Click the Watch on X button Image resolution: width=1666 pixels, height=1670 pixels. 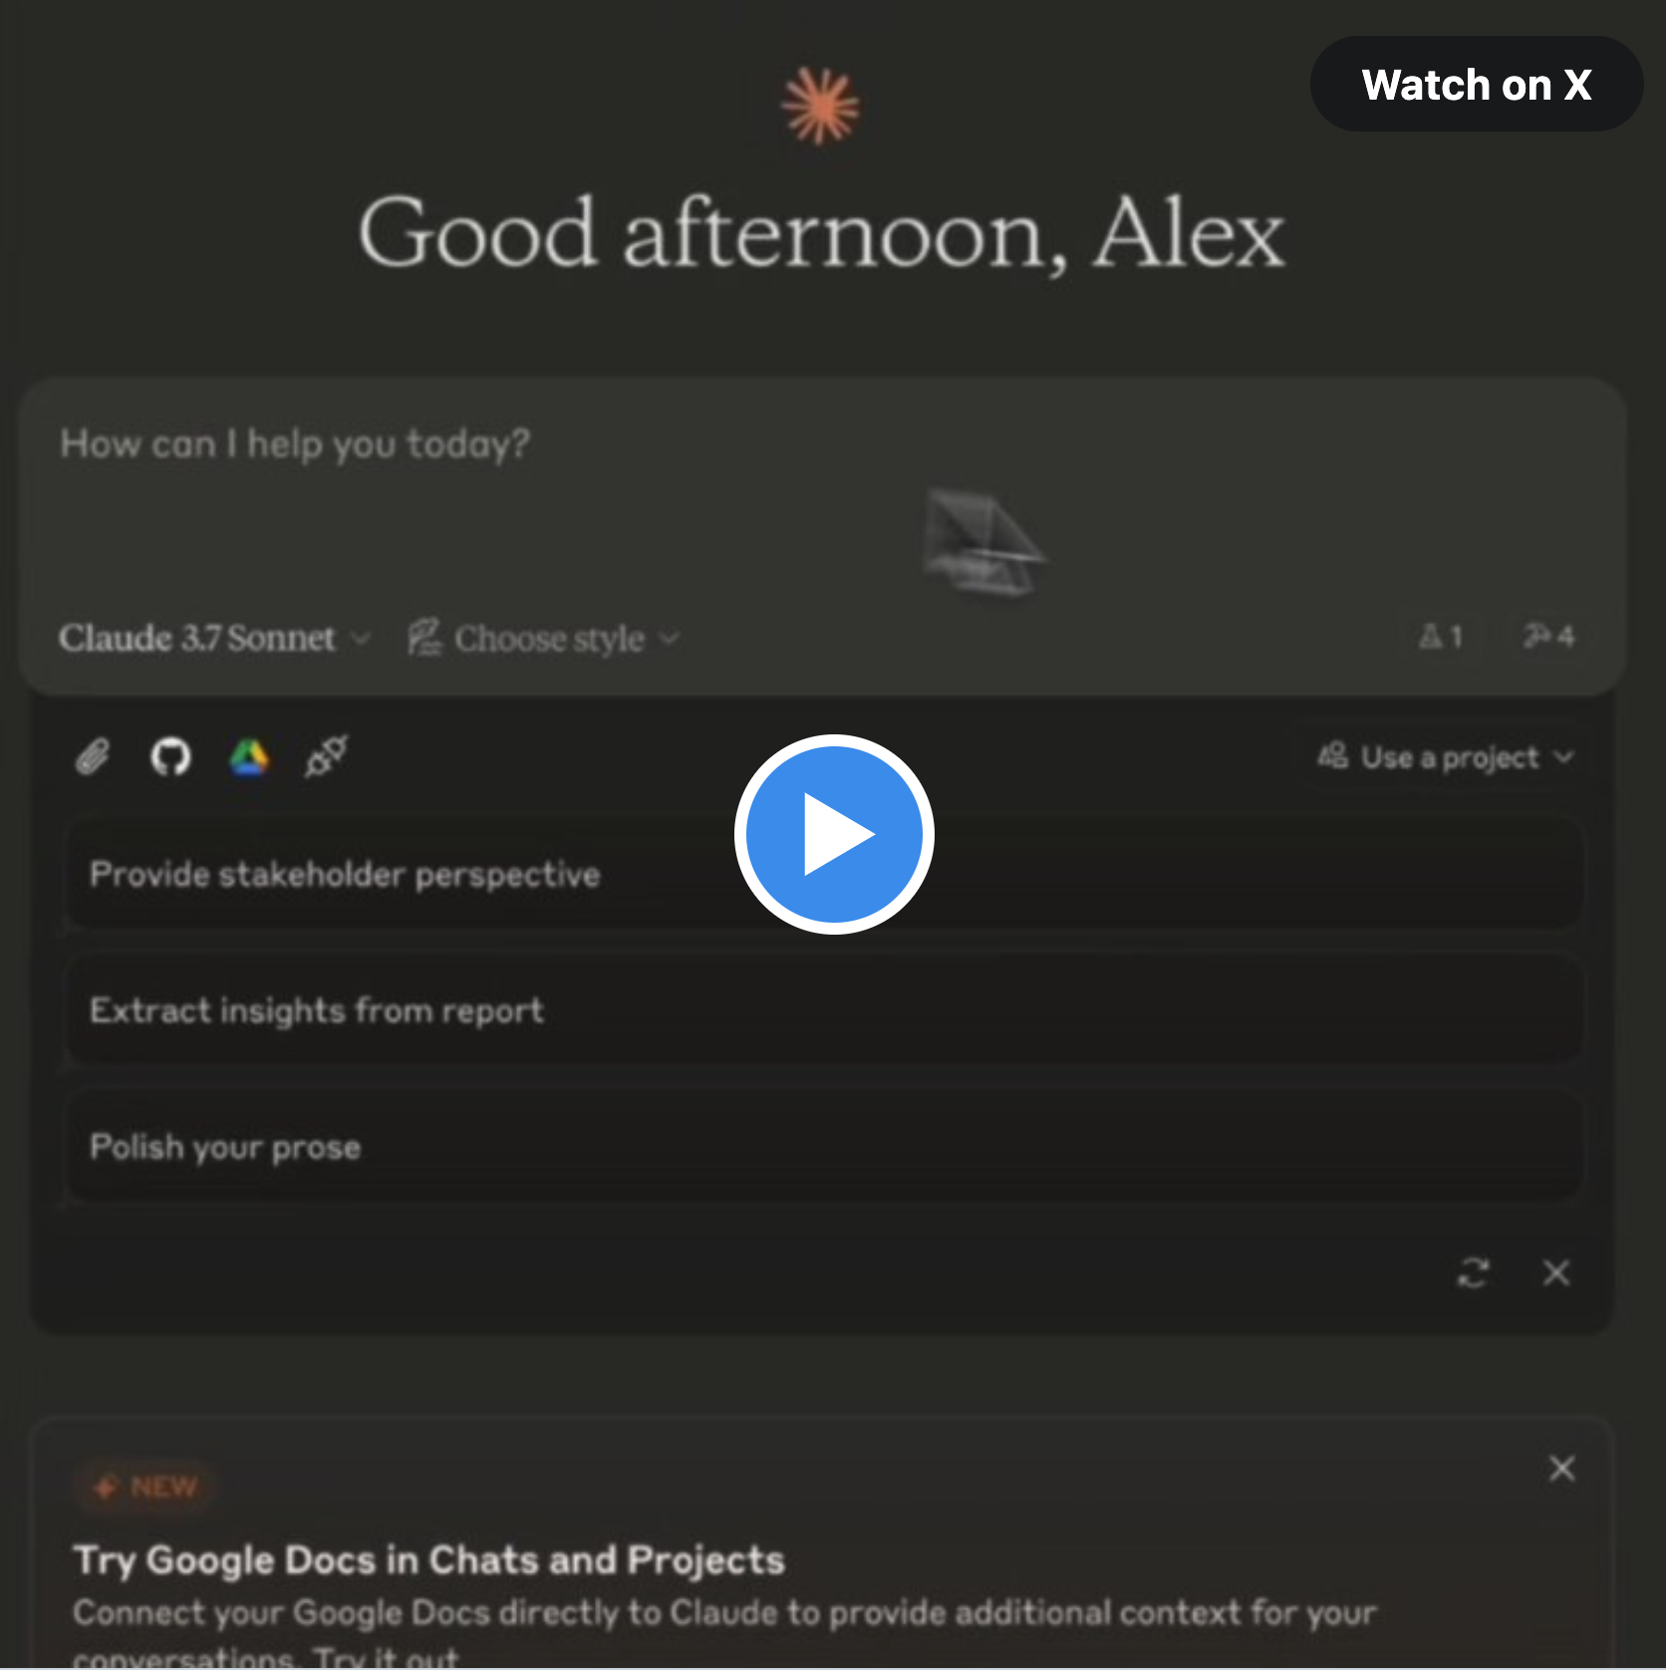tap(1477, 85)
